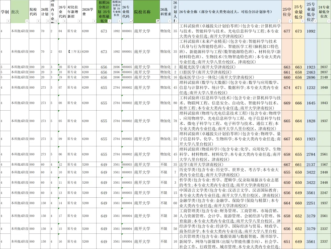Image resolution: width=331 pixels, height=249 pixels.
Task: Select the median score cell 651
Action: point(287,241)
